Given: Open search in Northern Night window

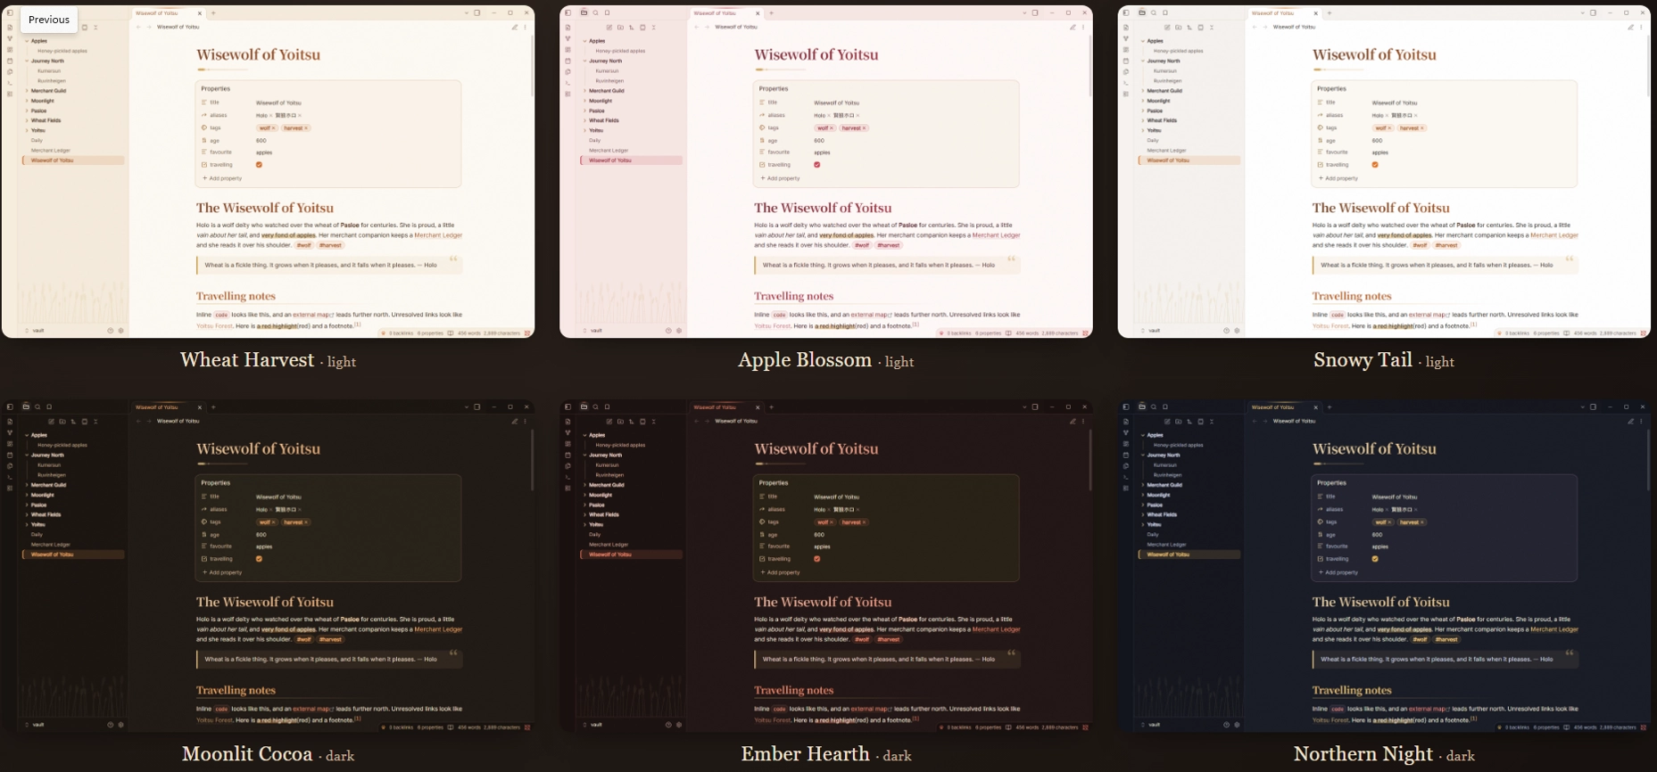Looking at the screenshot, I should pos(1154,407).
